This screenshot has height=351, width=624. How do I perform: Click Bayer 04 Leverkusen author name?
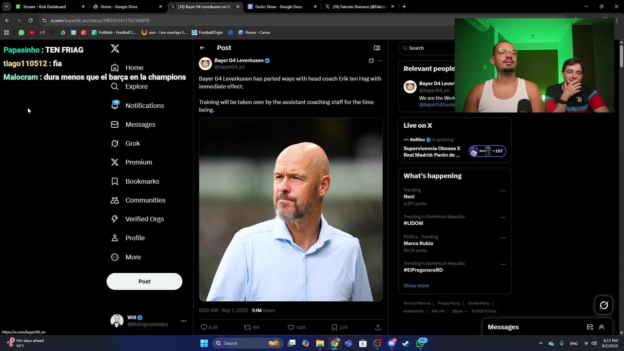tap(239, 60)
